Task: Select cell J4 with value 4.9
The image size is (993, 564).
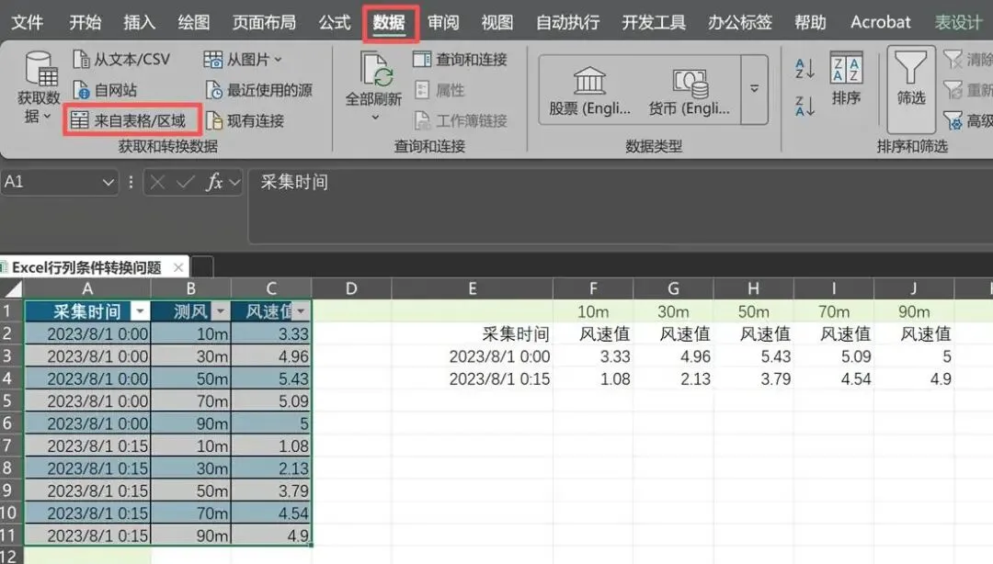Action: (x=914, y=378)
